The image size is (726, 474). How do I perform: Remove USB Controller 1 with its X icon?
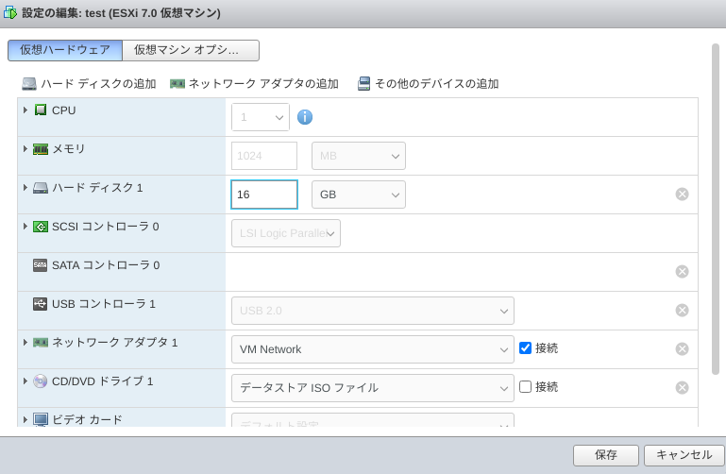click(682, 310)
